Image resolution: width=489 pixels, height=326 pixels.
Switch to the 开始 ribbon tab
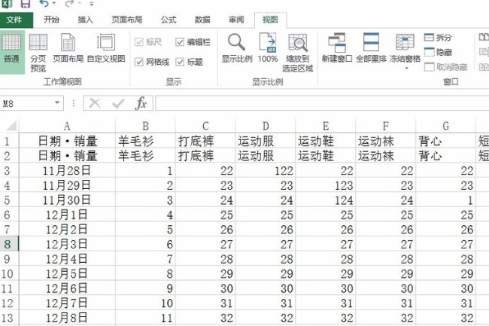(x=51, y=20)
